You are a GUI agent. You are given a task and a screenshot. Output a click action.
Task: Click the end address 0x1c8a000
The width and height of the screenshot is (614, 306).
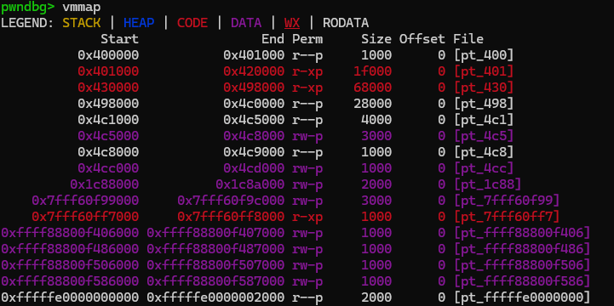(x=250, y=184)
